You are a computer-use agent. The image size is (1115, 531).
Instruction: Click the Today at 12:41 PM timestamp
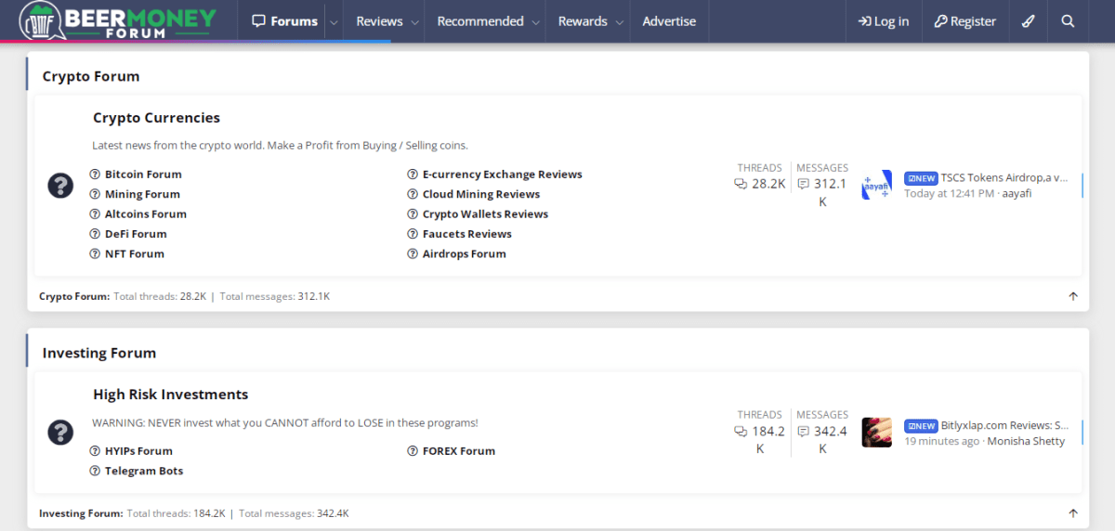click(950, 193)
